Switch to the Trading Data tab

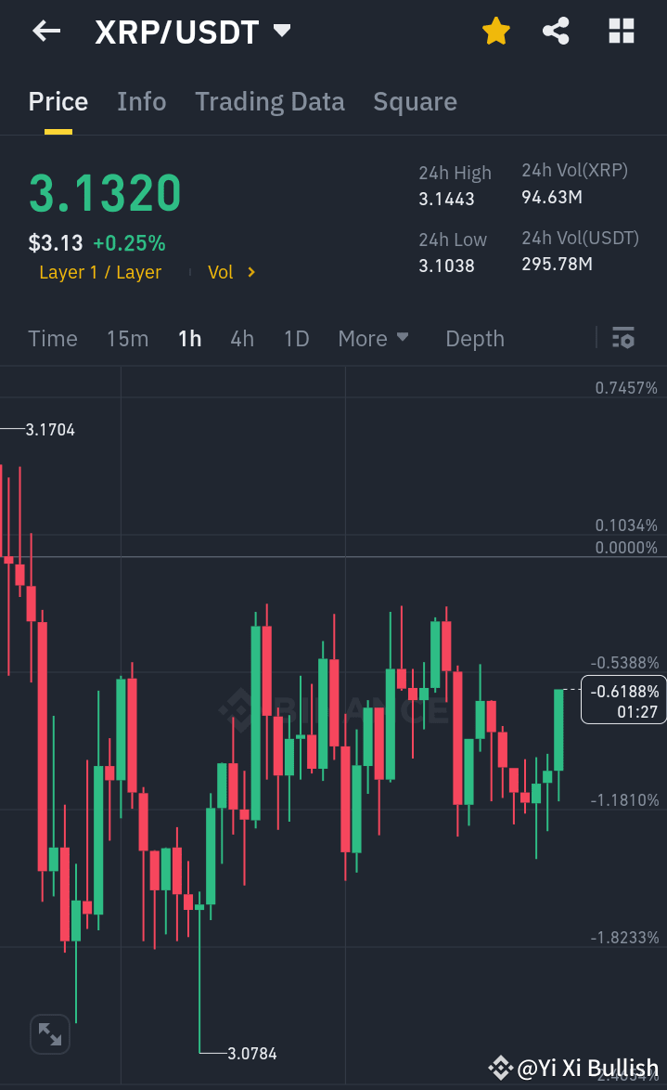point(269,101)
